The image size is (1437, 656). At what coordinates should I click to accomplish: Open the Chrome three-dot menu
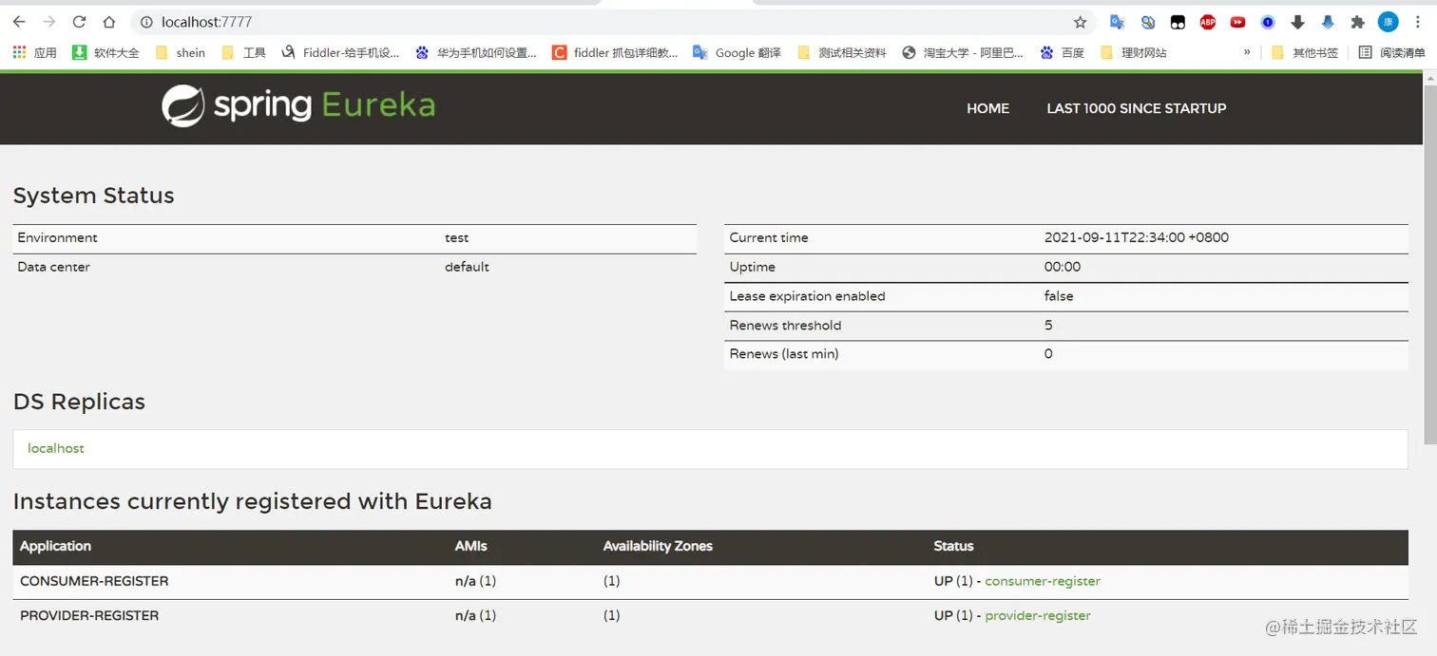[1417, 22]
